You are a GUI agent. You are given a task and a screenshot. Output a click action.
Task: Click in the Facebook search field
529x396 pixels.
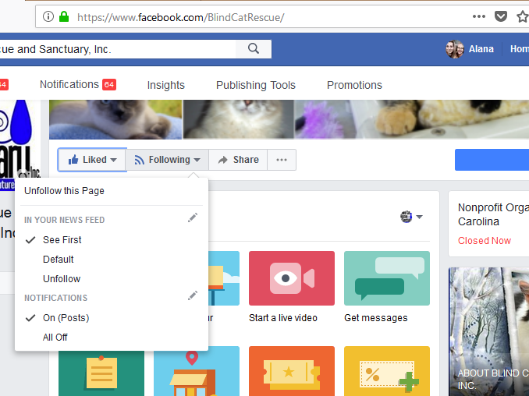coord(118,49)
